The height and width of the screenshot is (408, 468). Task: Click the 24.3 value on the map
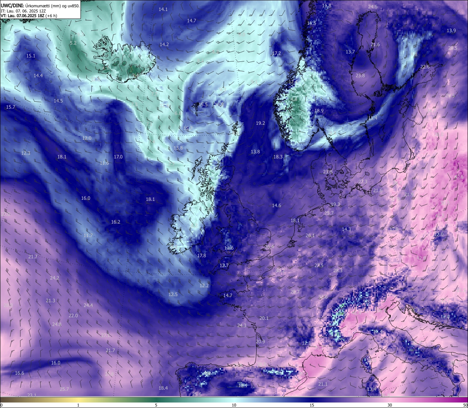[242, 325]
